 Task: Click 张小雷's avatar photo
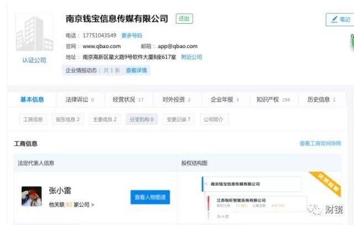32,196
